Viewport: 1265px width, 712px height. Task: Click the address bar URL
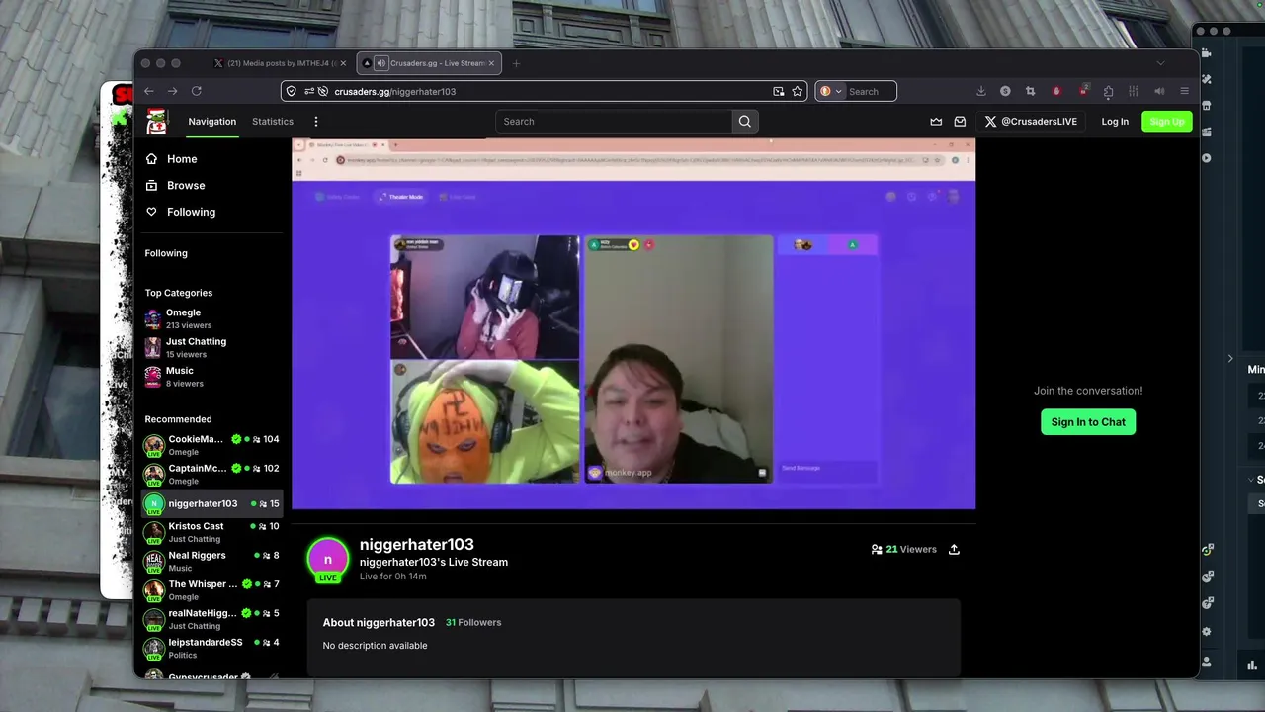pos(394,91)
